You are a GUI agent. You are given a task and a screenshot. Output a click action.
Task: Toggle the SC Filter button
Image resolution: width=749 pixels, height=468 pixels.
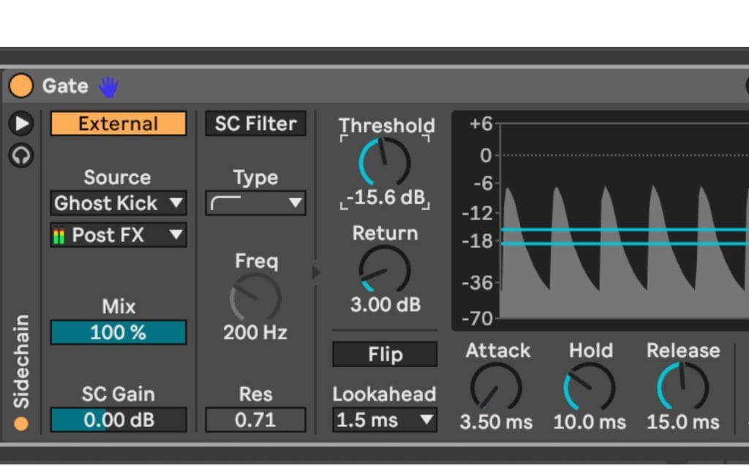pos(255,124)
